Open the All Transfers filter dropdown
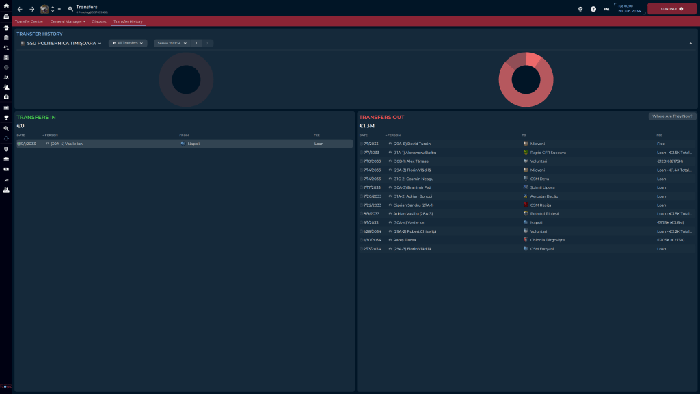 128,43
